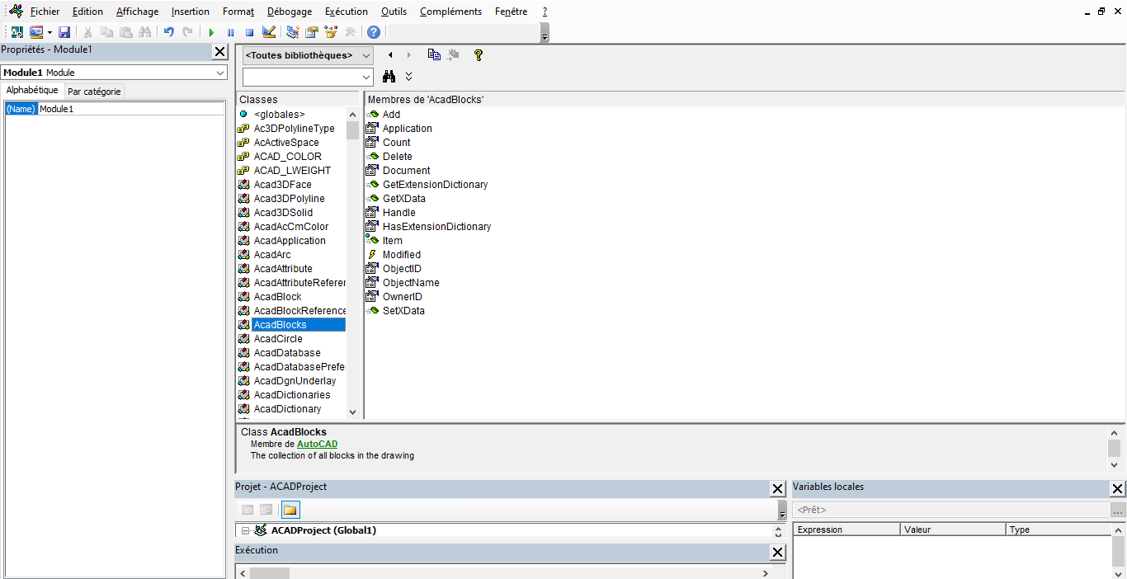Select the AcadApplication class

(x=290, y=241)
